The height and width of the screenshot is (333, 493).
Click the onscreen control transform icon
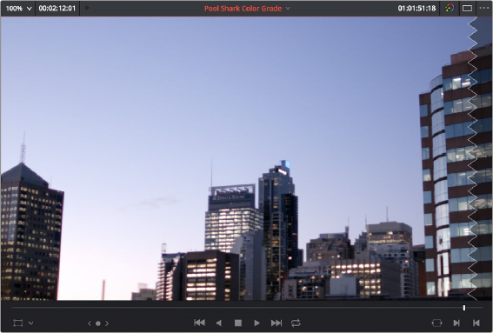[18, 323]
